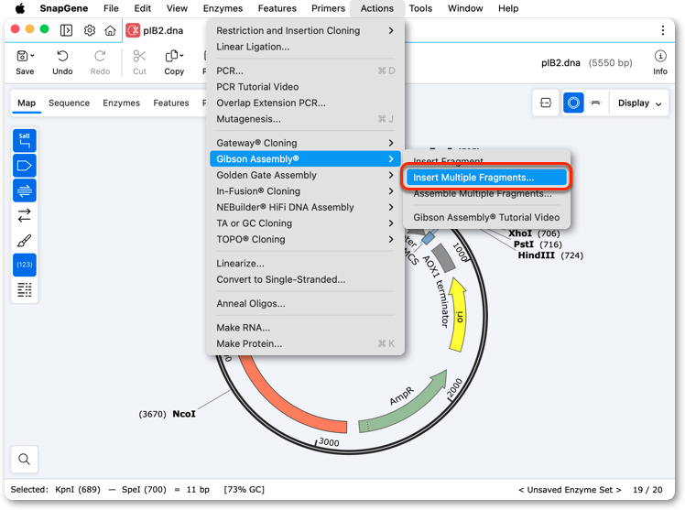685x510 pixels.
Task: Click the Copy toolbar icon
Action: point(171,56)
